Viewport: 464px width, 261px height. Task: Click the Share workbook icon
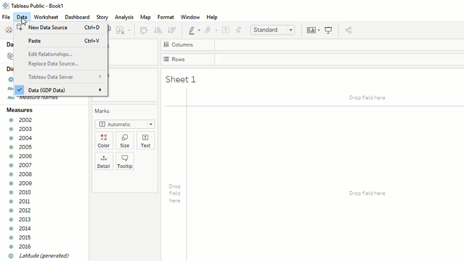pyautogui.click(x=348, y=30)
